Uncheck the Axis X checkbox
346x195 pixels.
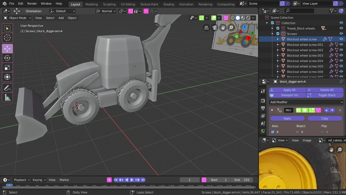tap(273, 132)
